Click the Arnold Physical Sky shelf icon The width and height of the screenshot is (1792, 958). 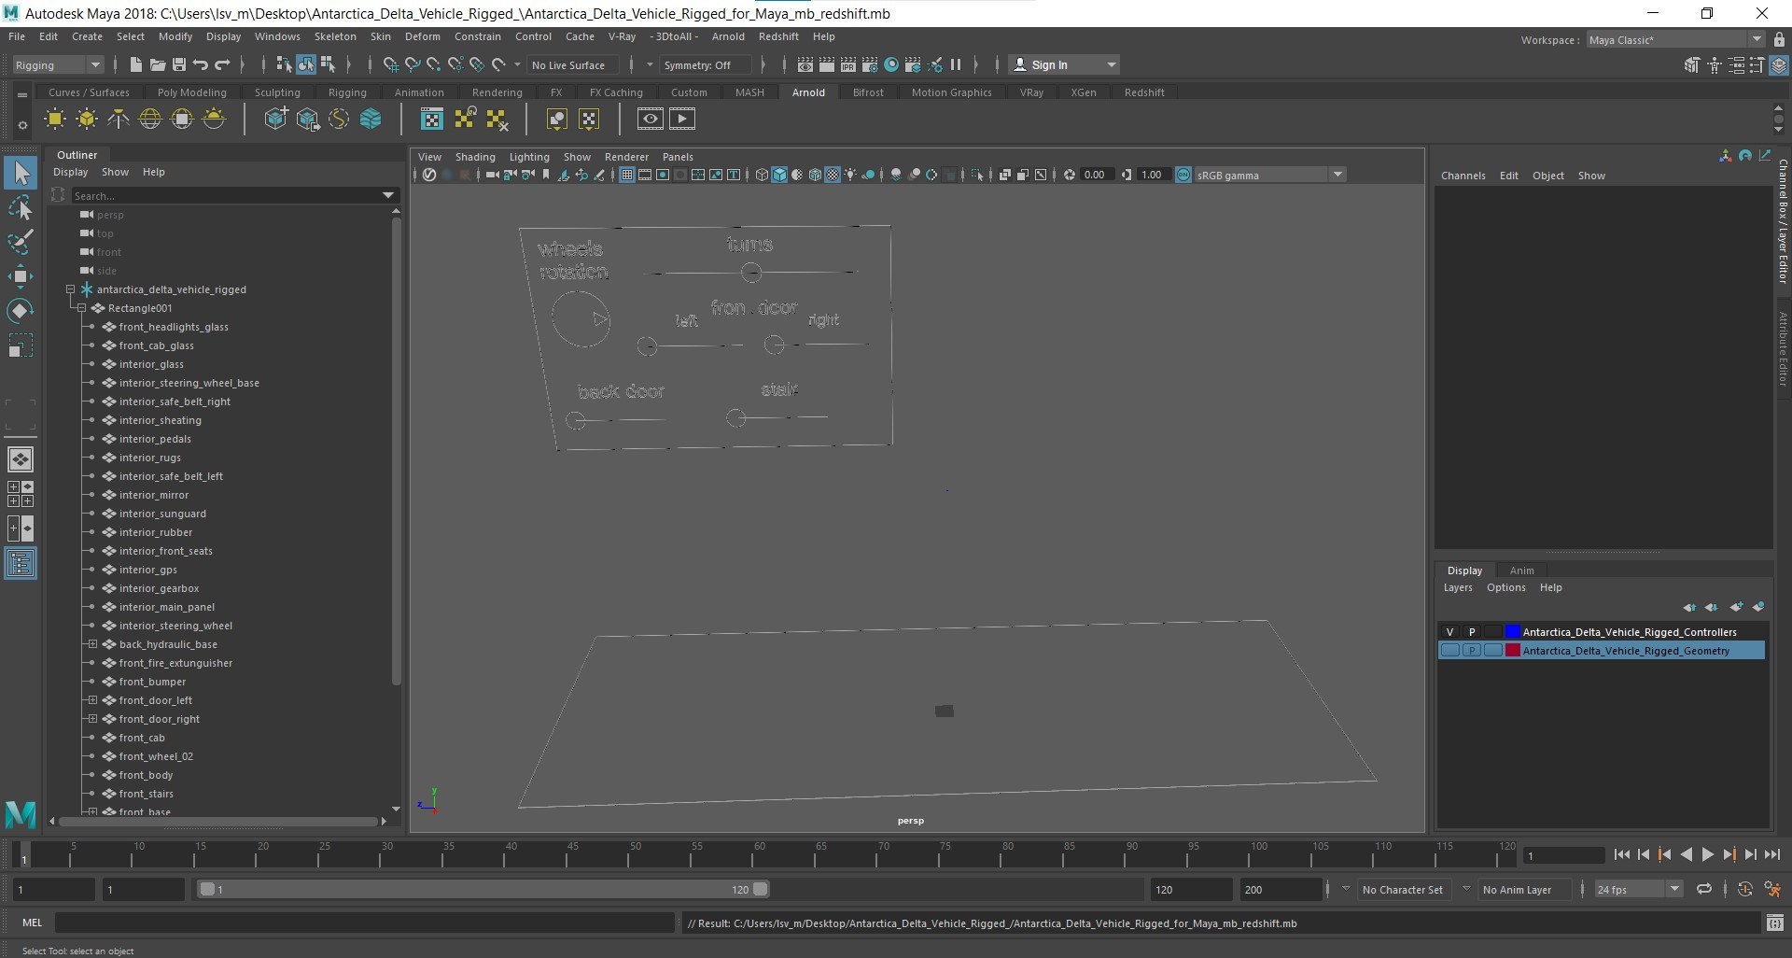214,120
